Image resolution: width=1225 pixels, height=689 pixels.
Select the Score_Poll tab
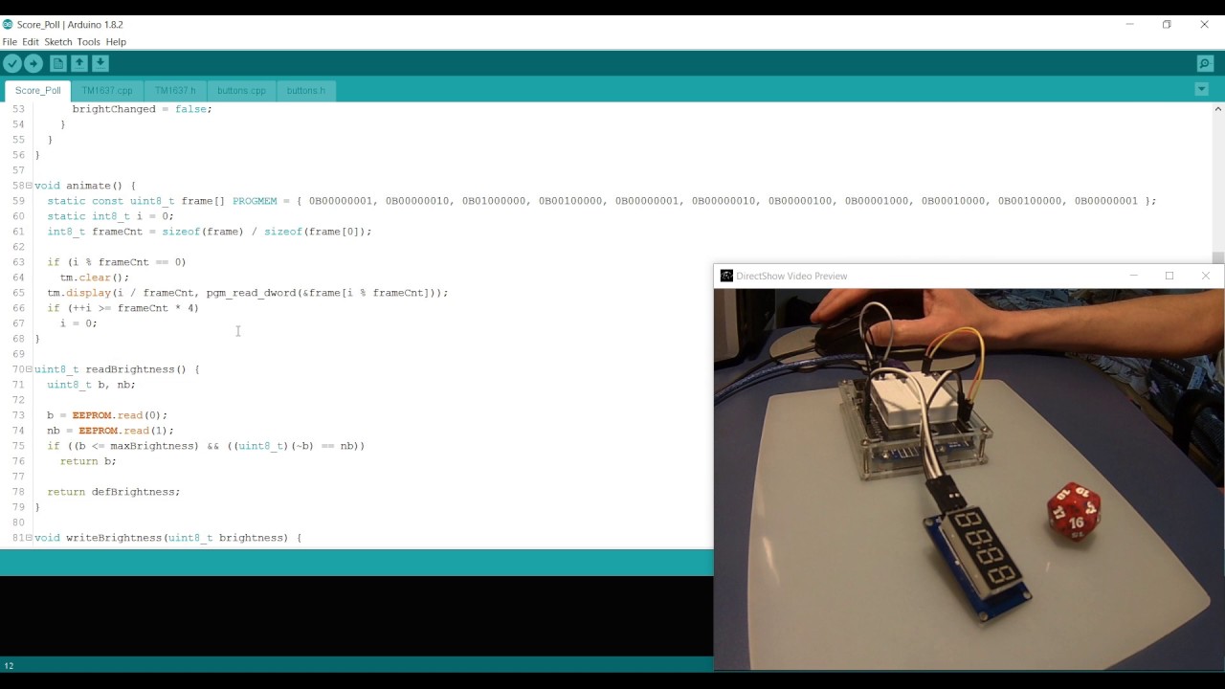(x=38, y=91)
